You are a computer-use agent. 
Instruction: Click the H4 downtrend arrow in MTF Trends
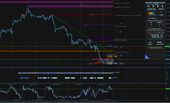(158, 7)
